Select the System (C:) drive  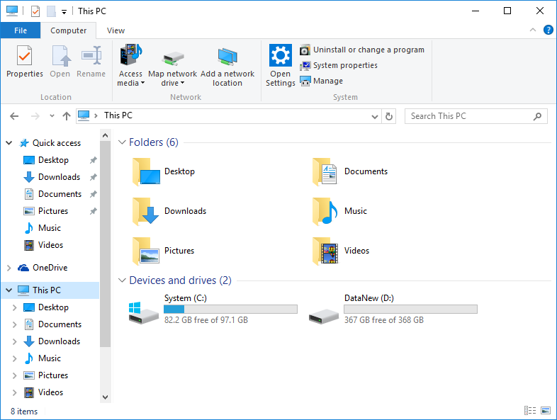coord(213,309)
